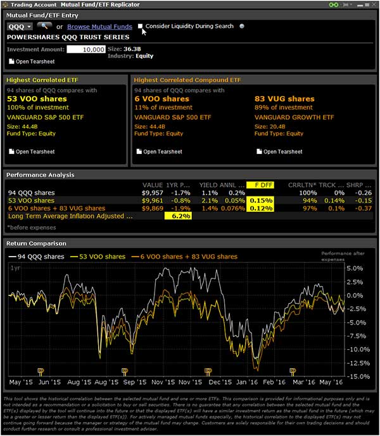Open Tearsheet under 53 VOO shares
The height and width of the screenshot is (436, 380).
pos(32,151)
